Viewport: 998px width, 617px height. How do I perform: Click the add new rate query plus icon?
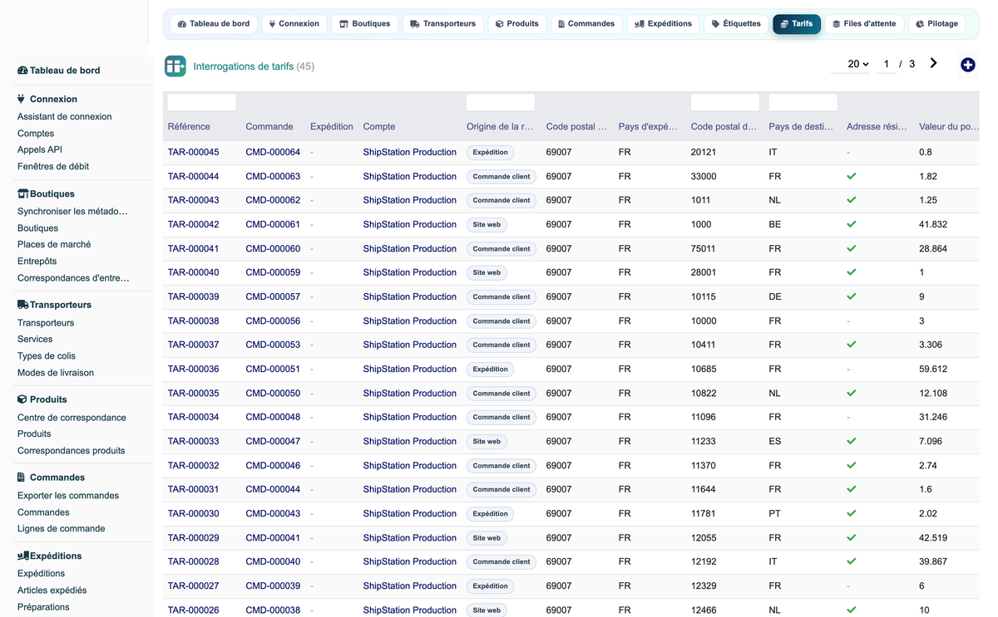pos(967,65)
